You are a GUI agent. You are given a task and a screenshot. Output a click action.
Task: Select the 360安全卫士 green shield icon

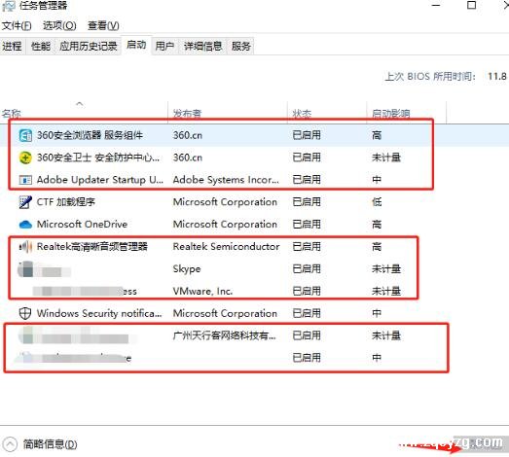pos(25,158)
